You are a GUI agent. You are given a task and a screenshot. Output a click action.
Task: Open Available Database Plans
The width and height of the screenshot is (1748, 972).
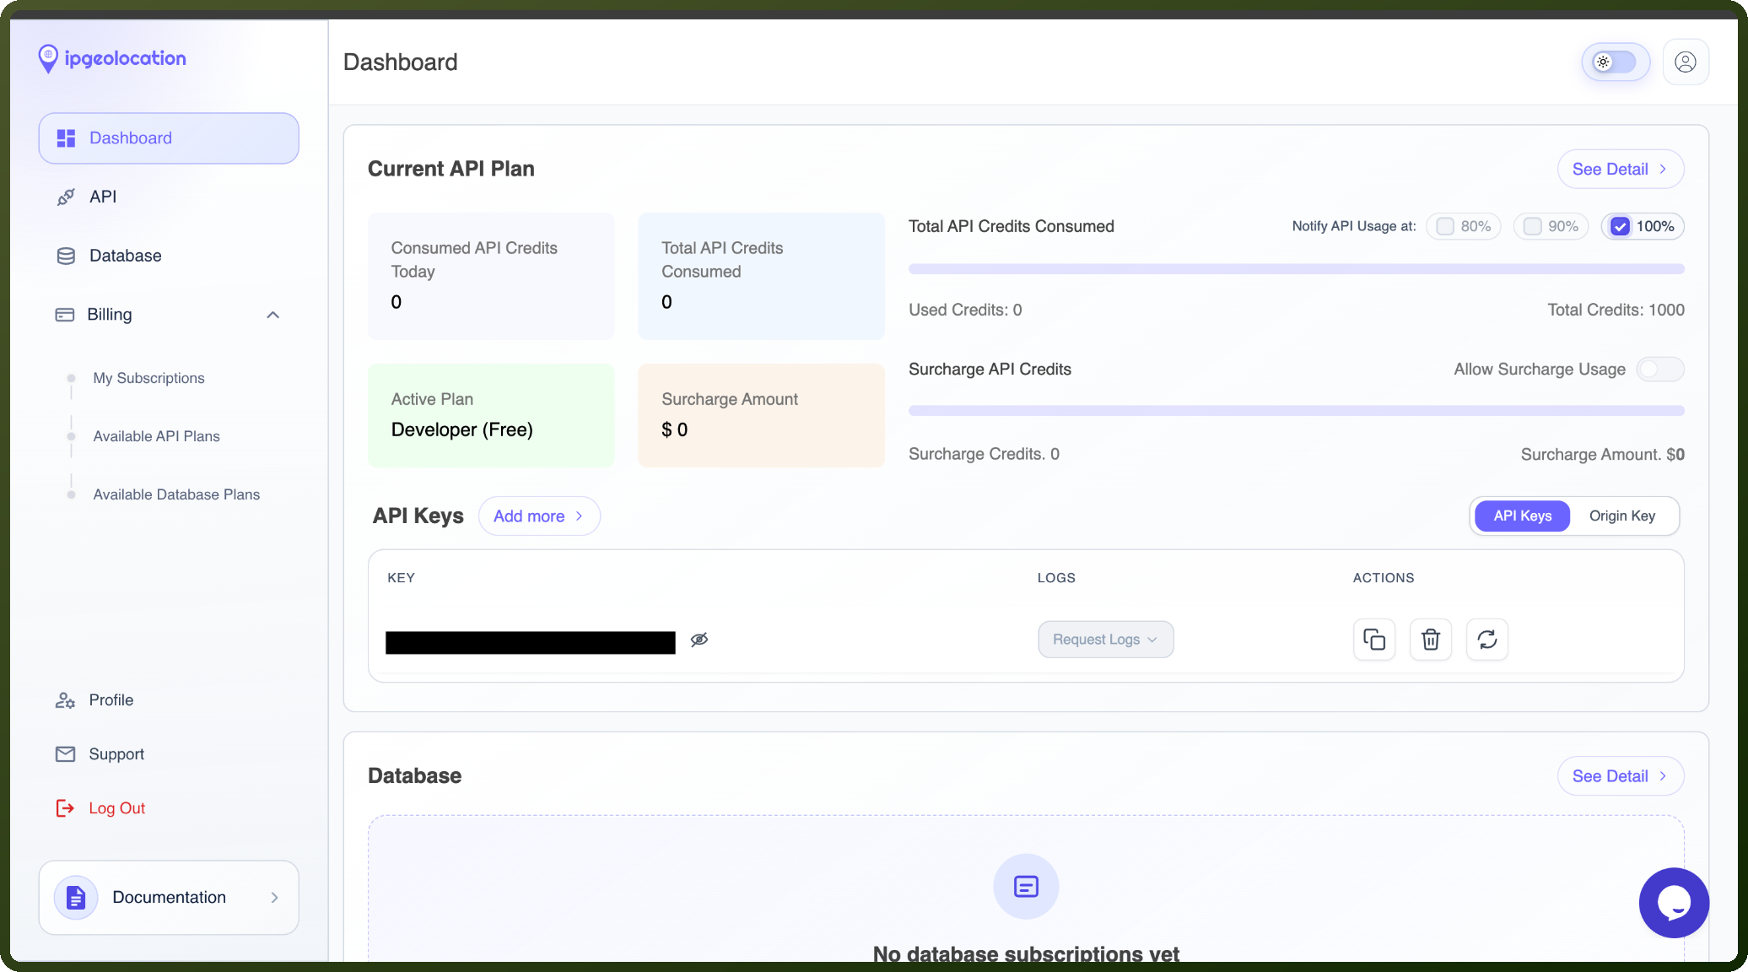(x=176, y=494)
